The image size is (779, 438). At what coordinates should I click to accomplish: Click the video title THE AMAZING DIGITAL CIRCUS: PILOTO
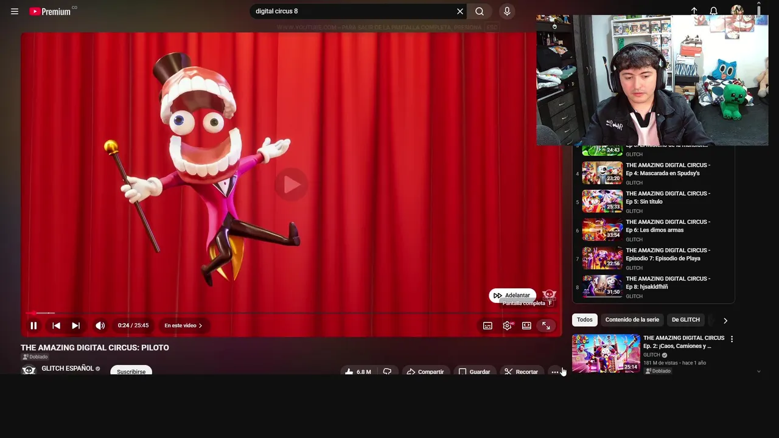pos(95,347)
